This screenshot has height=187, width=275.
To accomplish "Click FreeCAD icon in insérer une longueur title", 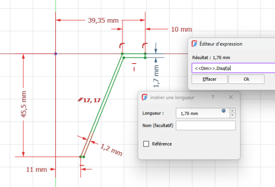I will coord(145,97).
